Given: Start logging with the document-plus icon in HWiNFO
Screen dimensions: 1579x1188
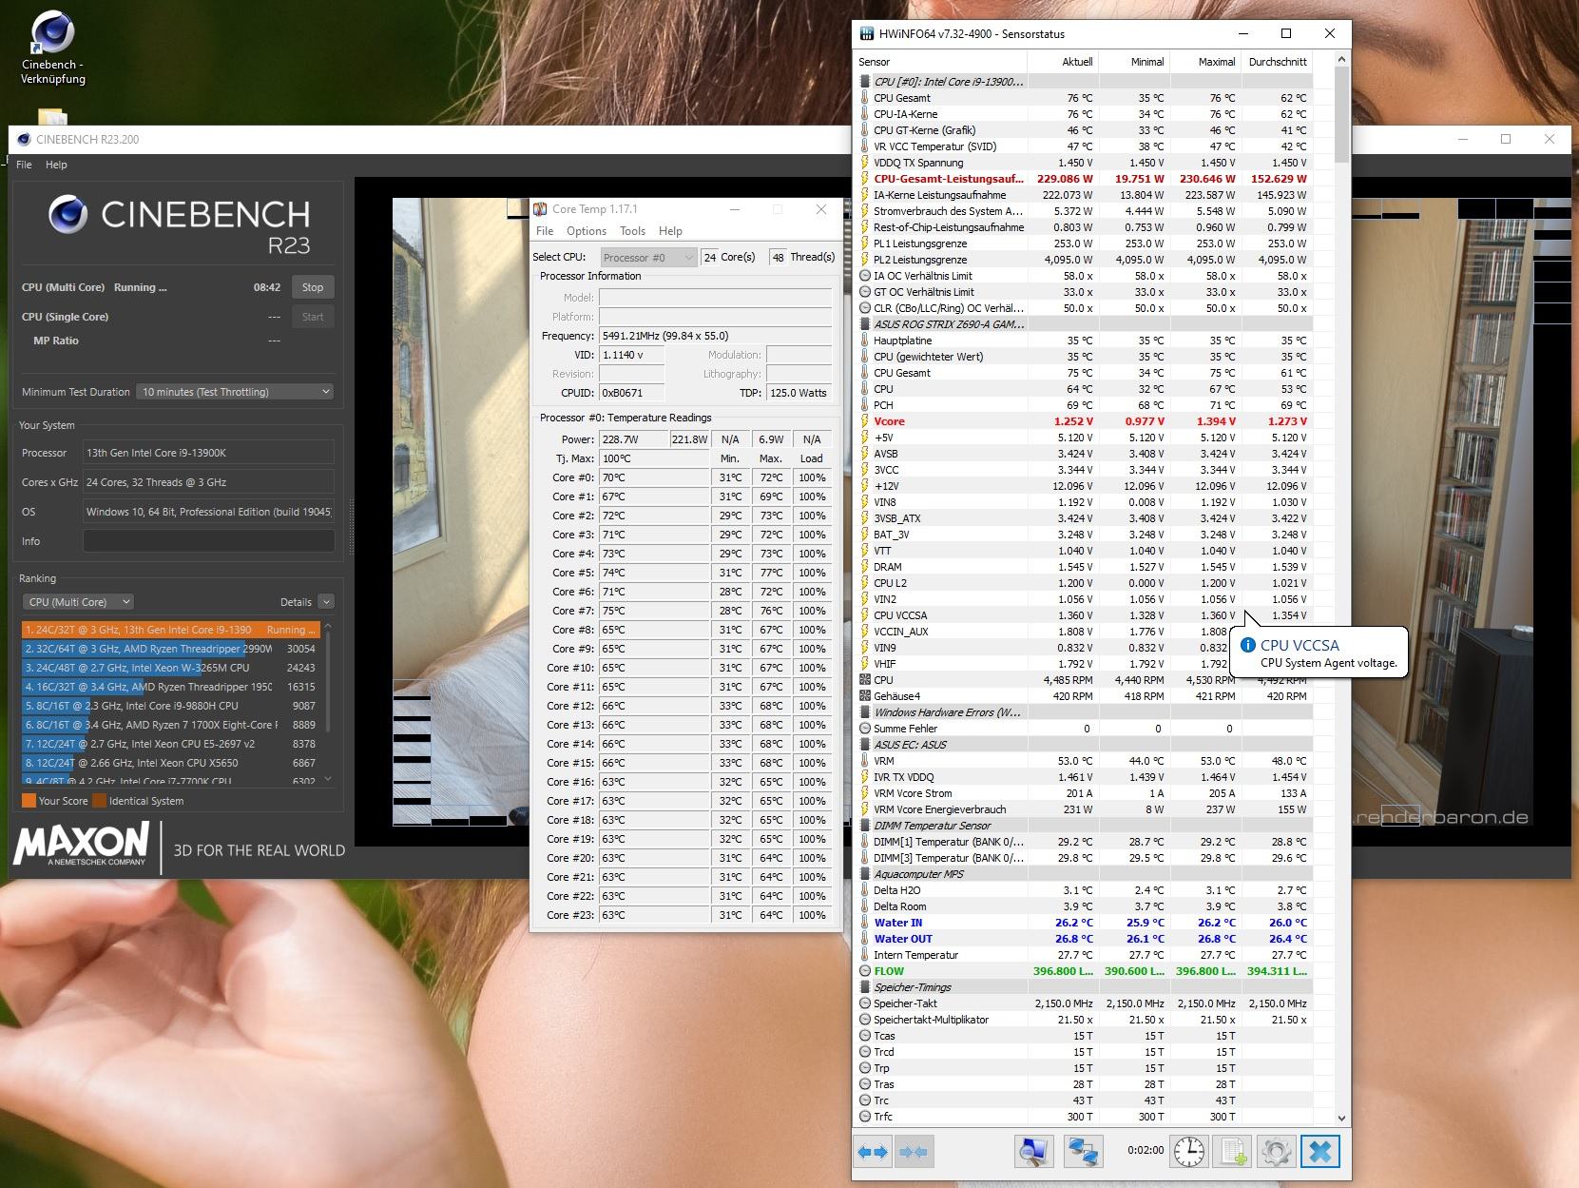Looking at the screenshot, I should point(1233,1152).
